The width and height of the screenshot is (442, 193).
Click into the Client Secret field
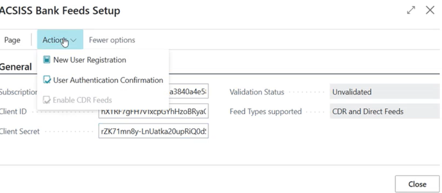click(153, 131)
